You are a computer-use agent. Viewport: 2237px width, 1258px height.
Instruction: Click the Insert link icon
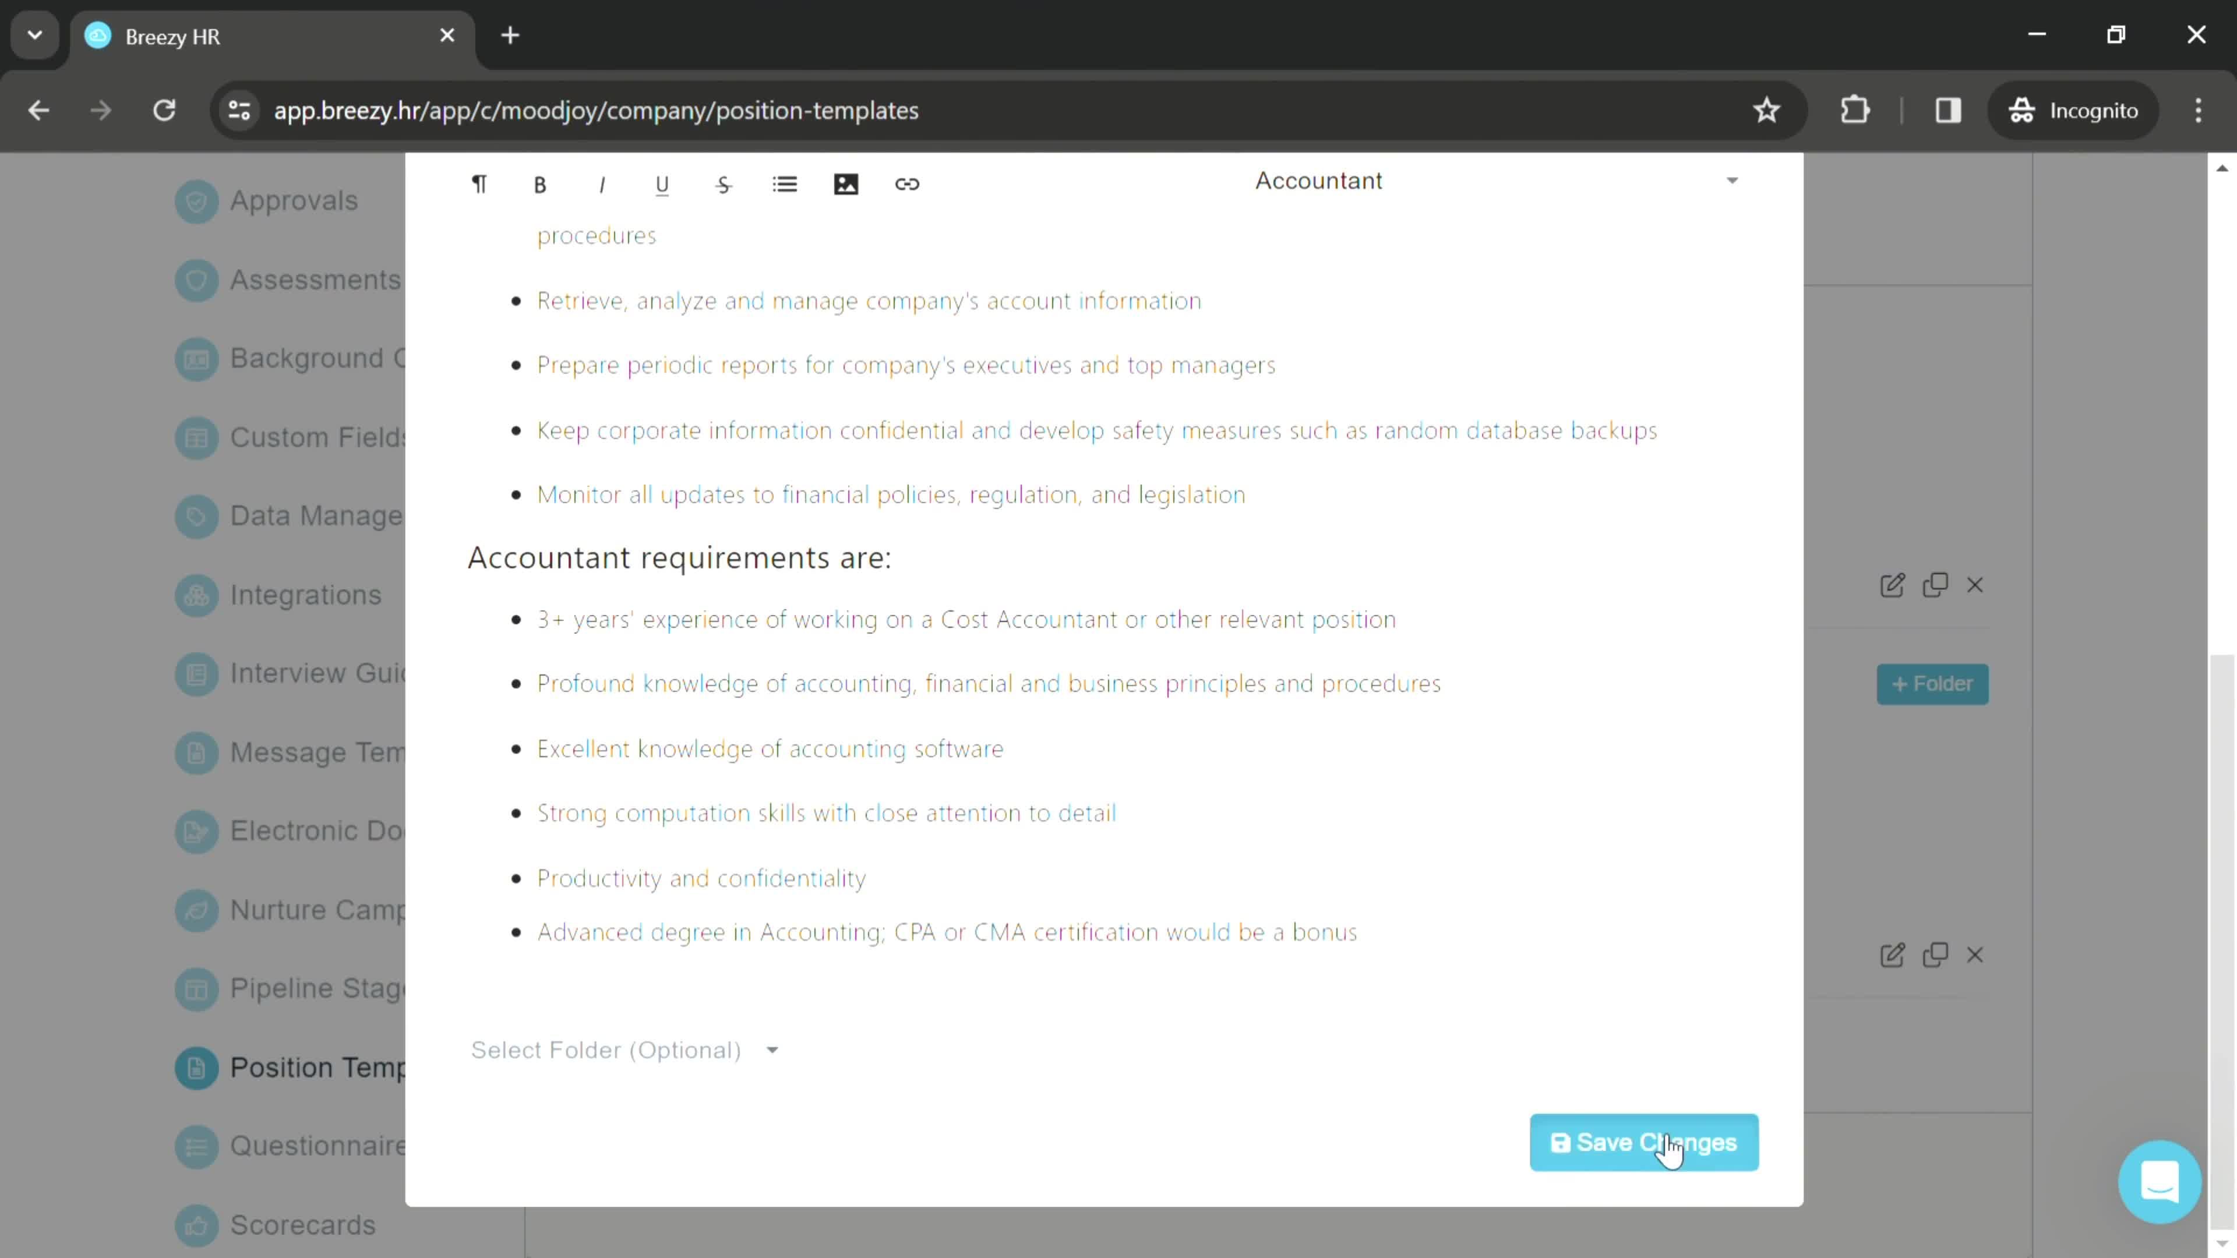click(x=909, y=184)
